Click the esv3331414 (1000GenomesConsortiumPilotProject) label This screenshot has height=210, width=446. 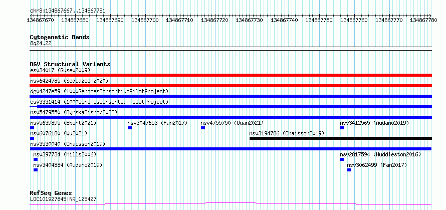tap(99, 102)
